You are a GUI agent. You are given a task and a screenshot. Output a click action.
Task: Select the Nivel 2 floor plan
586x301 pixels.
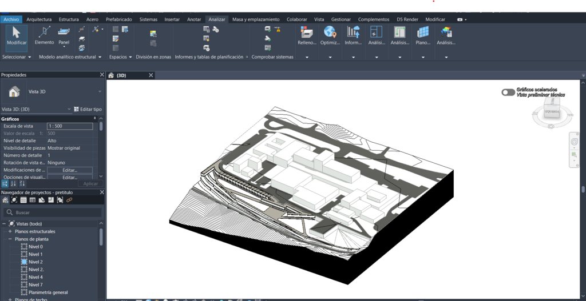pos(35,262)
